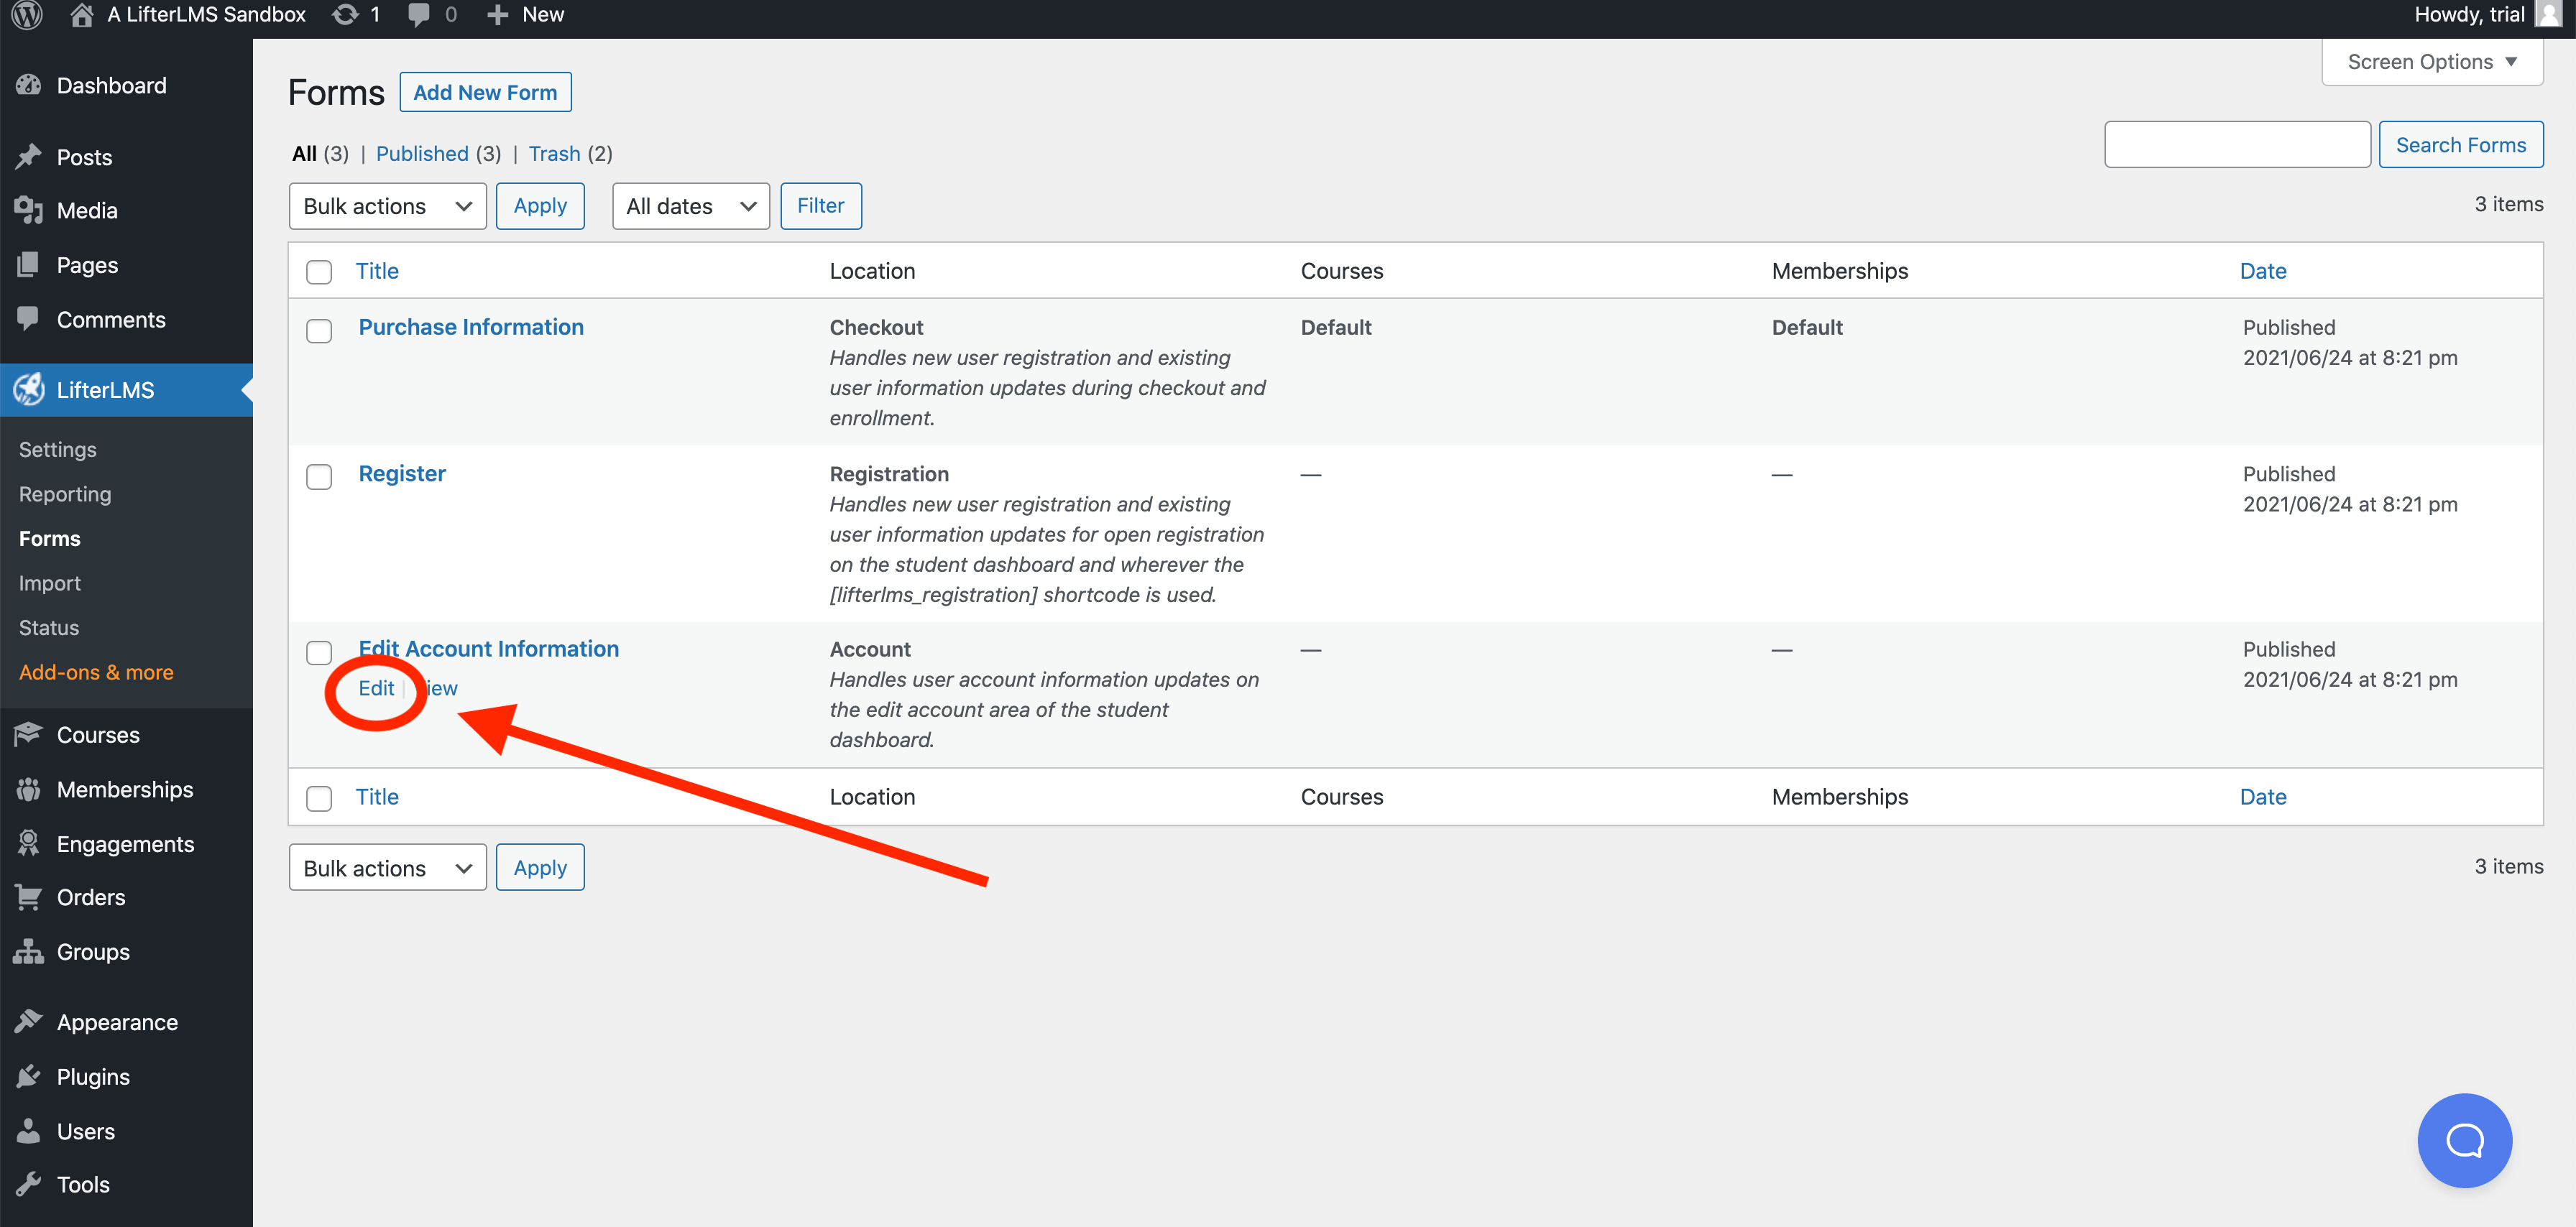Open the Purchase Information form link
This screenshot has height=1227, width=2576.
click(x=471, y=327)
